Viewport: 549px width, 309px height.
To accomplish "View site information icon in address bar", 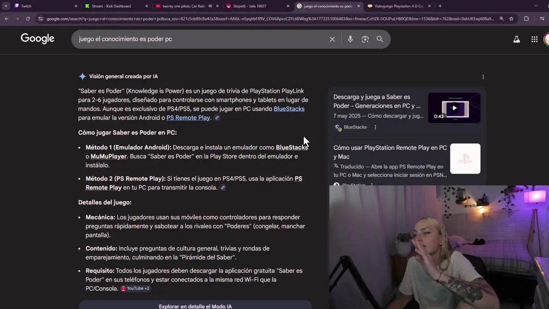I will (40, 19).
